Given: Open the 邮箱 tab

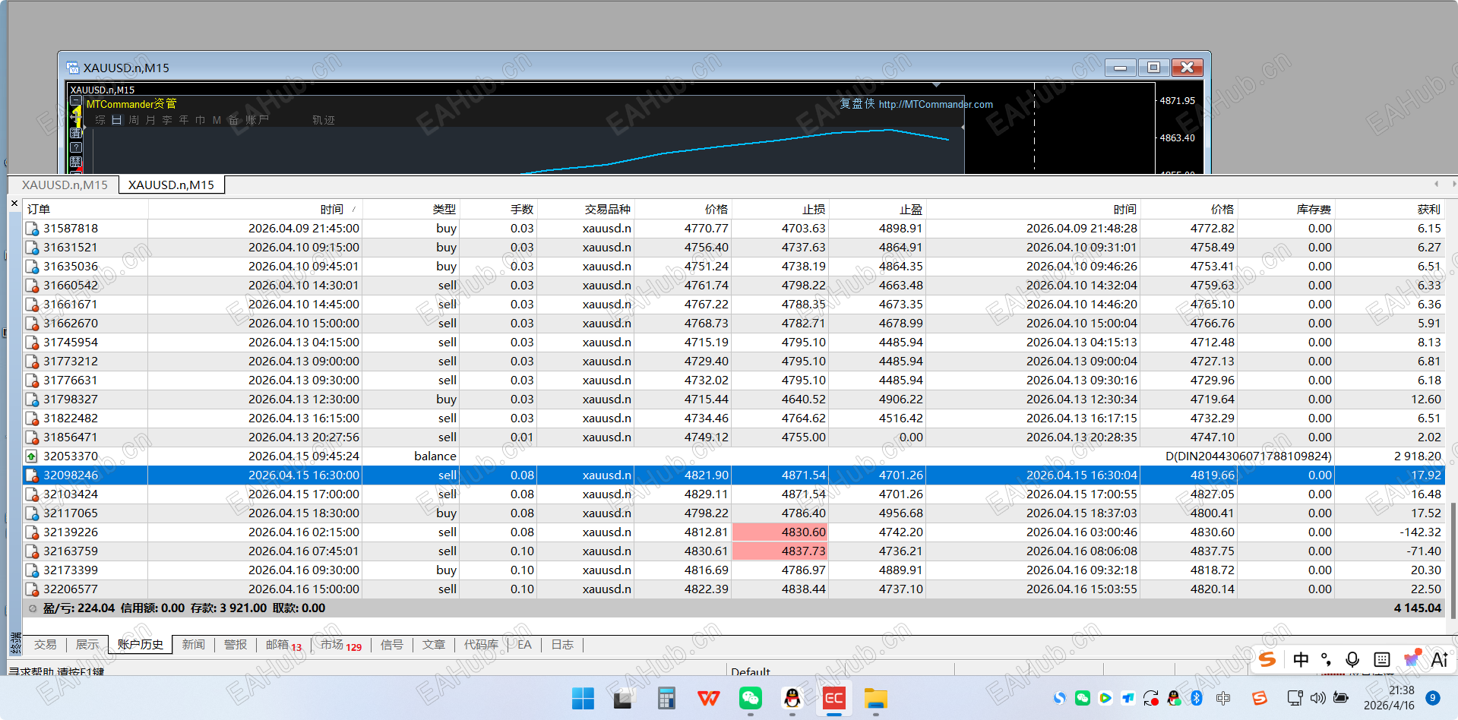Looking at the screenshot, I should [x=283, y=645].
